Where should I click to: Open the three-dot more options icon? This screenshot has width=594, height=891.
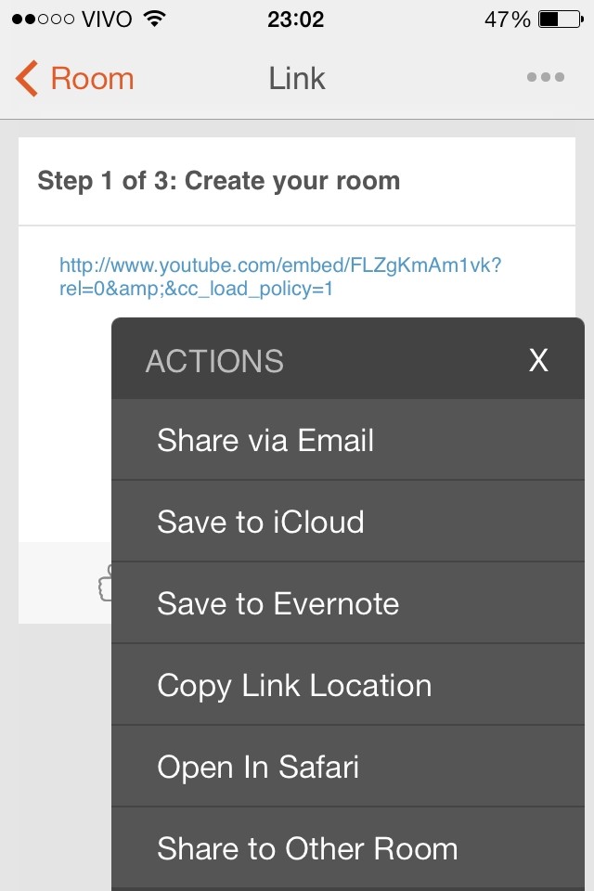pyautogui.click(x=545, y=78)
